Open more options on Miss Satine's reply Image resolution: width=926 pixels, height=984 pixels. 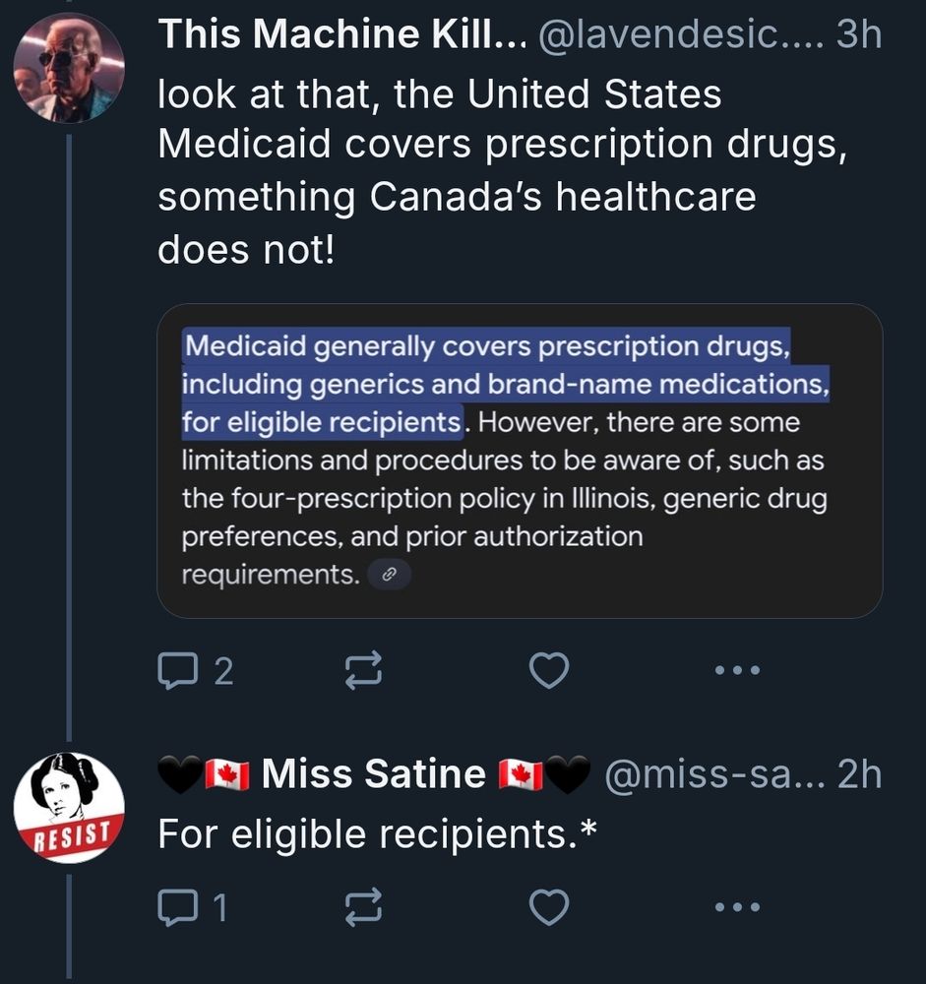[x=737, y=907]
